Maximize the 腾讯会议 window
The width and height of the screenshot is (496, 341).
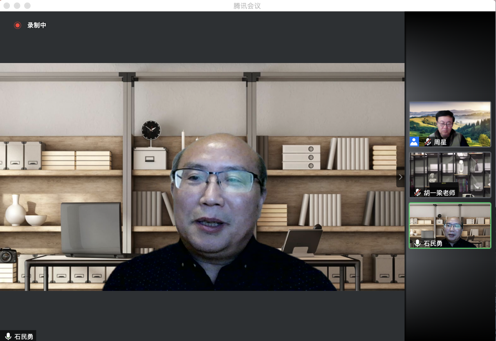pyautogui.click(x=27, y=5)
